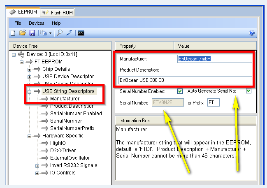Select USB String Descriptors in the tree
Screen dimensions: 267x188
[x=68, y=91]
